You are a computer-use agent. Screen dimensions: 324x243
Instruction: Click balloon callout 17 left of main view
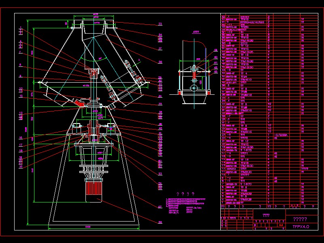[x=21, y=145]
